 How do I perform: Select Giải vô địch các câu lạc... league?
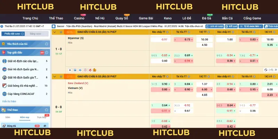25,61
